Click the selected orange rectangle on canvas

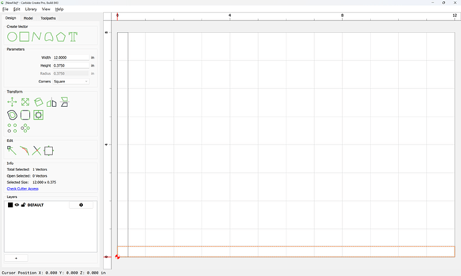coord(286,251)
